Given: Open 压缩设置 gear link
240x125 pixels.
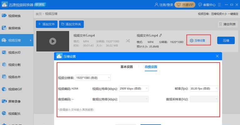Looking at the screenshot, I should (x=197, y=40).
